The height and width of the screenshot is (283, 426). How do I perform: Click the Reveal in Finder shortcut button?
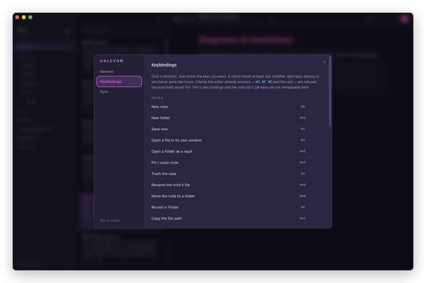(x=303, y=207)
